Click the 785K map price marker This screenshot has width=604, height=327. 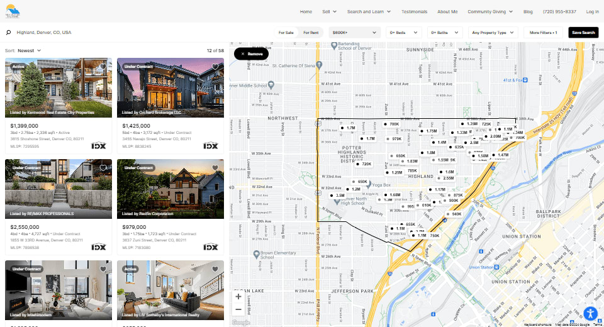coord(411,170)
